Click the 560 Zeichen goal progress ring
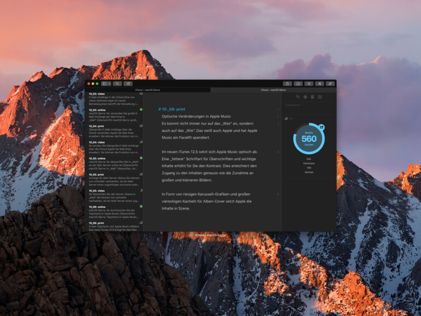This screenshot has width=421, height=316. click(309, 138)
